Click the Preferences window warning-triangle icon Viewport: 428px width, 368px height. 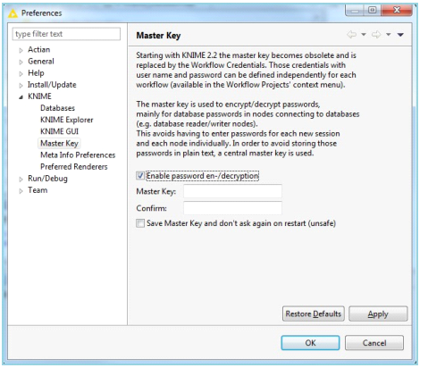coord(13,13)
